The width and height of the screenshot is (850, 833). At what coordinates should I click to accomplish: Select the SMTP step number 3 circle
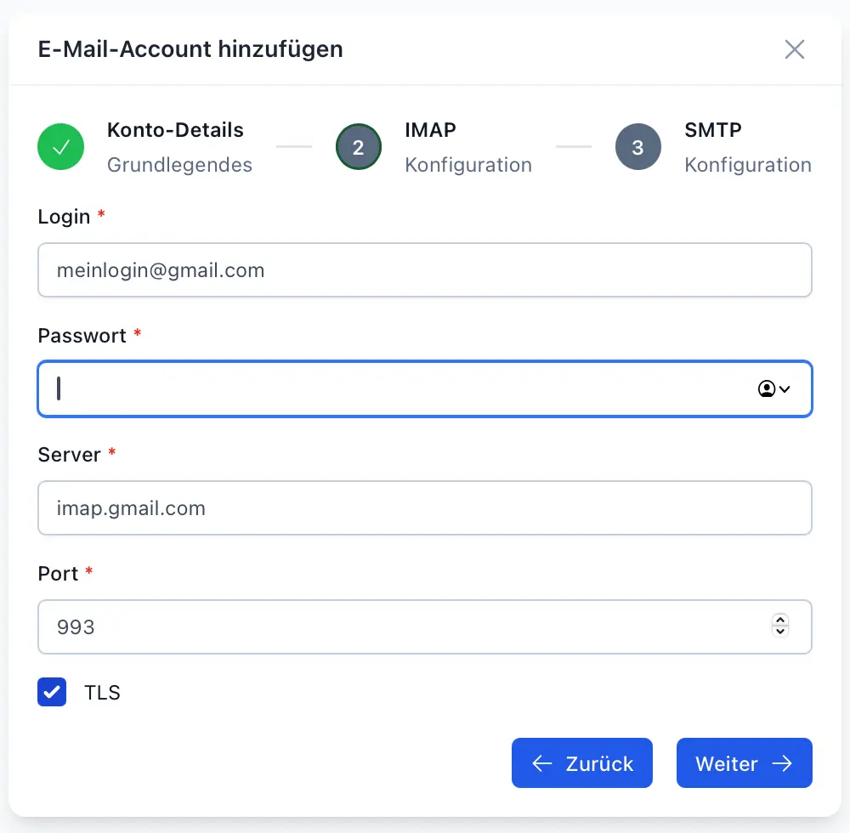pos(638,146)
